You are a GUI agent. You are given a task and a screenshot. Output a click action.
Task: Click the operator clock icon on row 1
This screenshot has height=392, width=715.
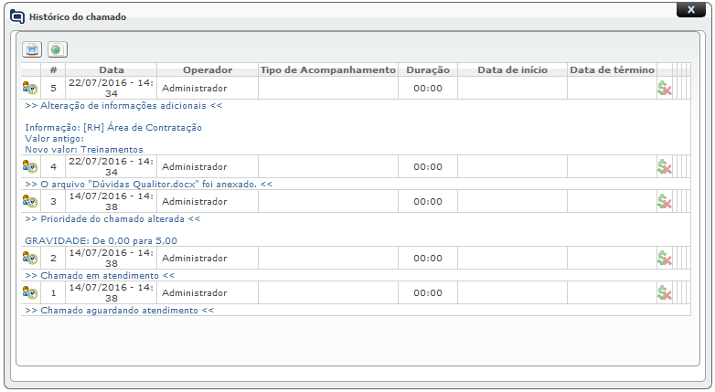(30, 292)
